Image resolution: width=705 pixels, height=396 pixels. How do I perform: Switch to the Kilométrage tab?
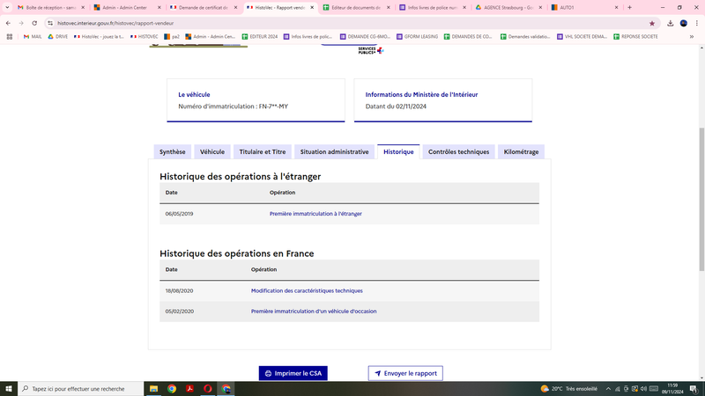click(521, 151)
